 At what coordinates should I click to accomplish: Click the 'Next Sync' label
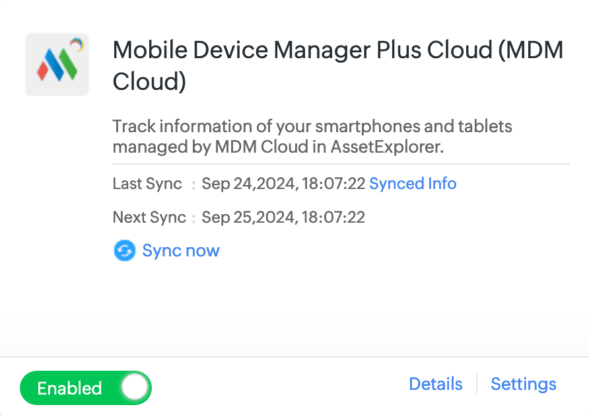click(x=149, y=217)
